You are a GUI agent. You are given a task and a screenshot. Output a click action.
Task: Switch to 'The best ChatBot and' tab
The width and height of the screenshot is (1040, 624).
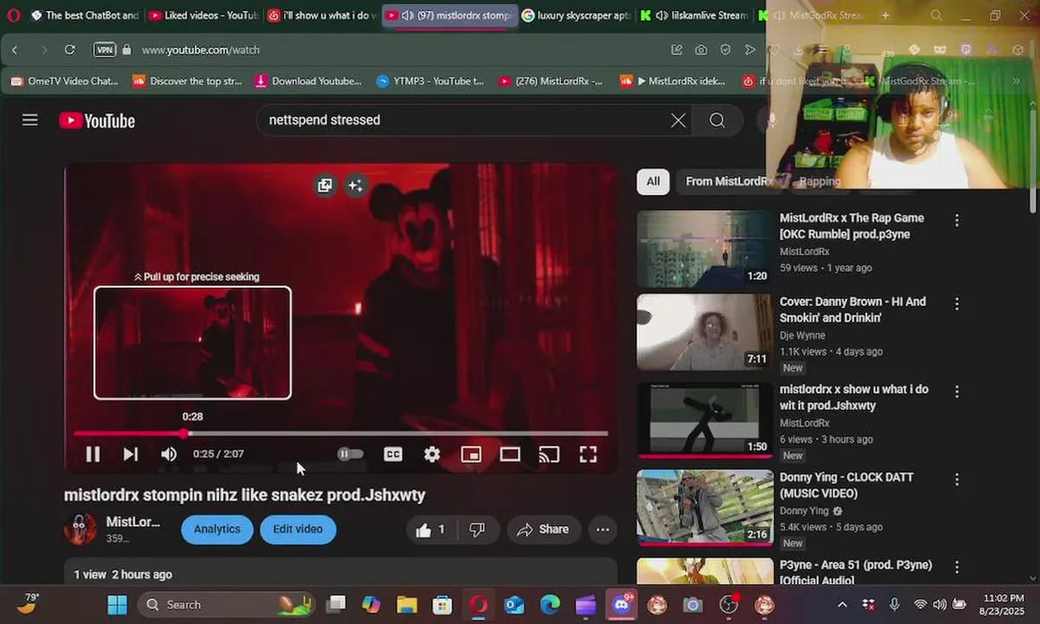[x=83, y=15]
